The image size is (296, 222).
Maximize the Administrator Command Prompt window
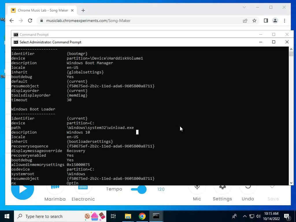[274, 42]
